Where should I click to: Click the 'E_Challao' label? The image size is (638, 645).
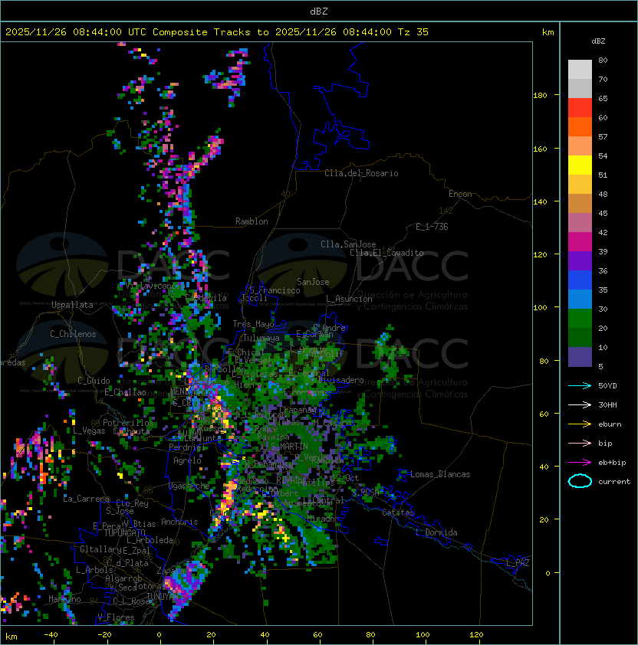pos(125,392)
